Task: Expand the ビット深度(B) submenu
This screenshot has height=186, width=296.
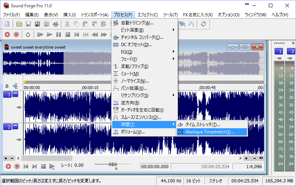Action: (x=145, y=30)
